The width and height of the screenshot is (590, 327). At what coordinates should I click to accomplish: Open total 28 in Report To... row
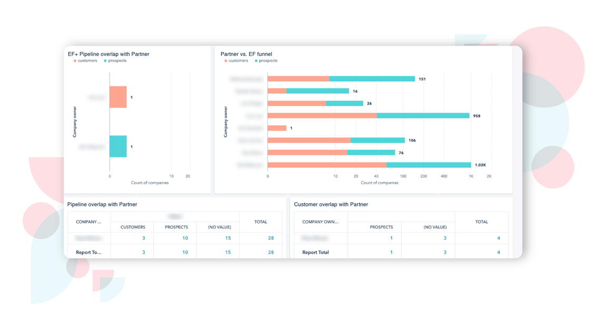click(271, 253)
